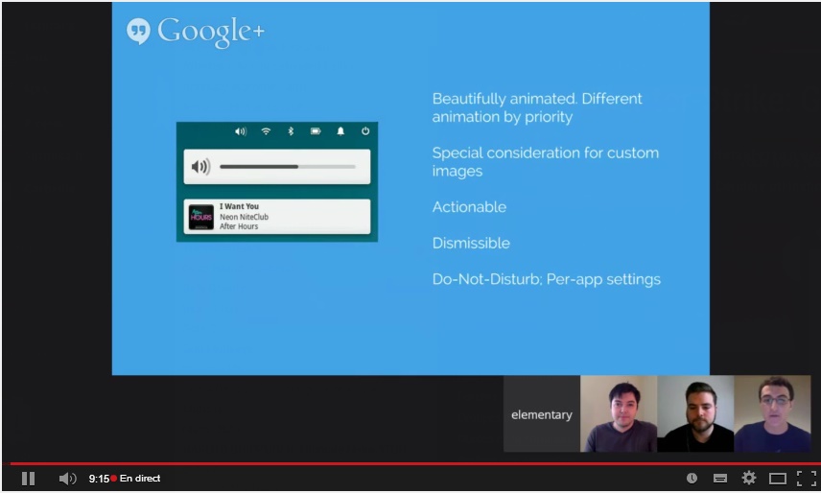The width and height of the screenshot is (821, 493).
Task: Select the middle bearded participant's thumbnail
Action: pyautogui.click(x=695, y=414)
